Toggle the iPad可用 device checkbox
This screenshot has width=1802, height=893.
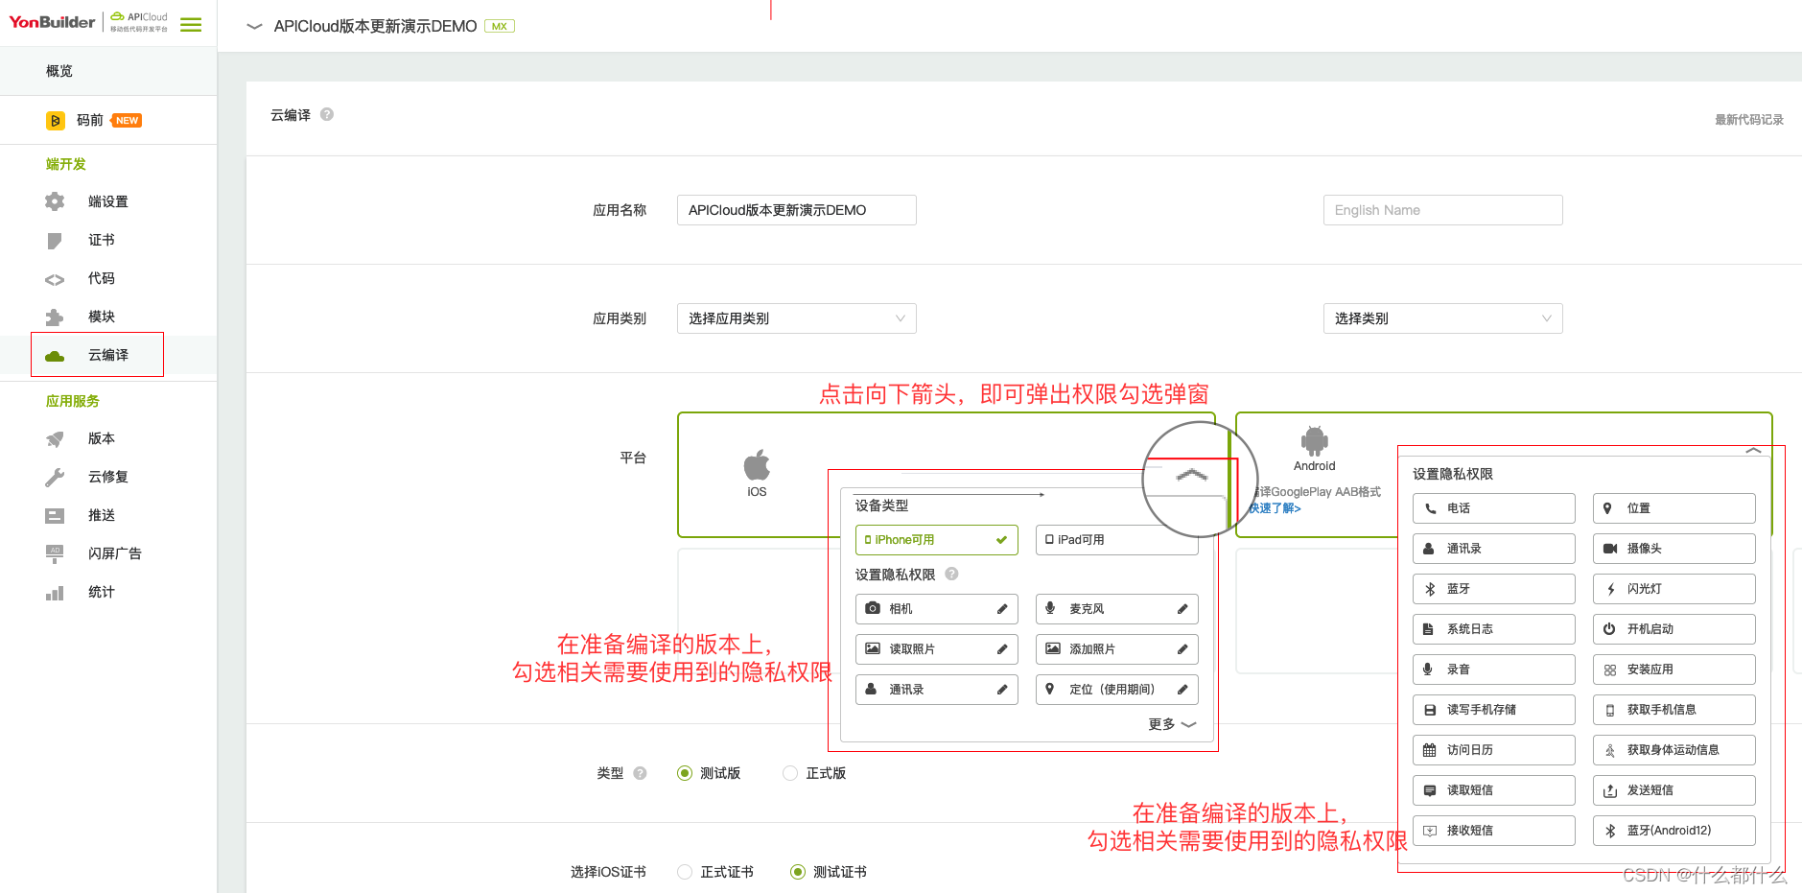pos(1116,540)
